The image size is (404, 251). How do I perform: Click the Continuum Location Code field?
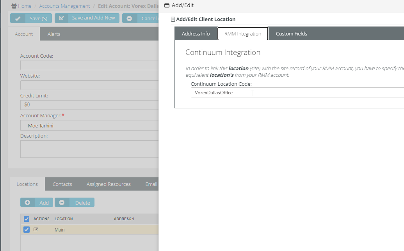pyautogui.click(x=297, y=92)
